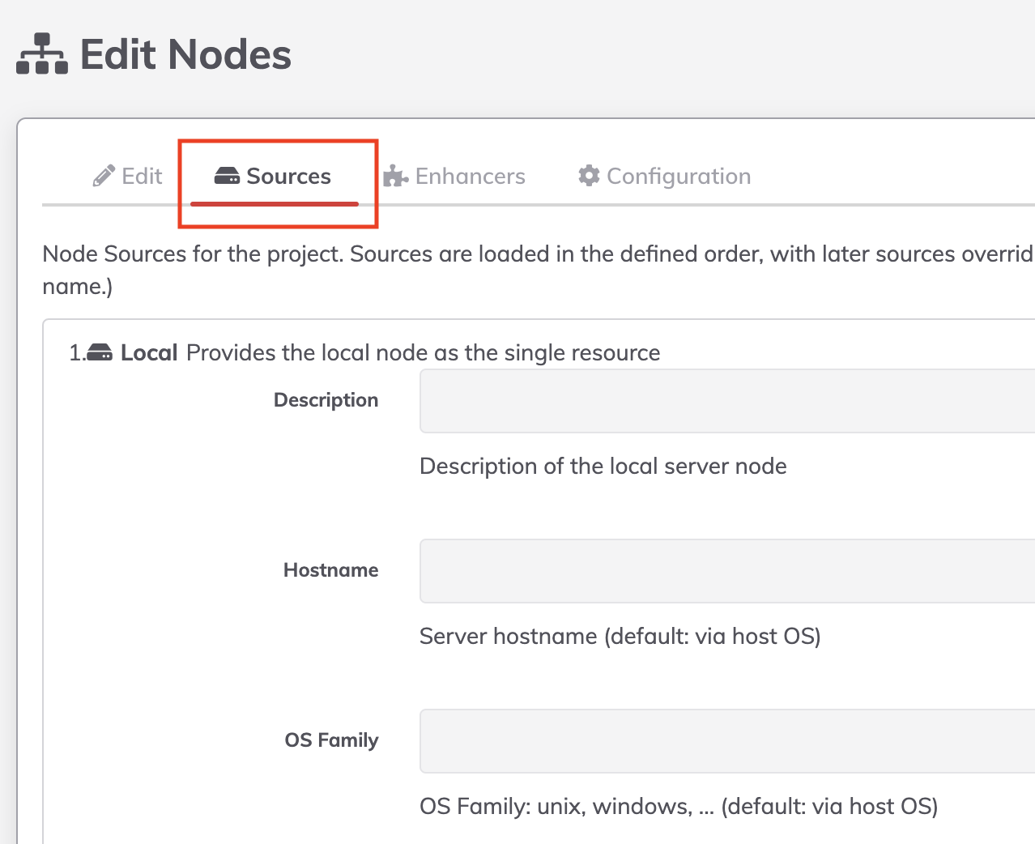The image size is (1035, 844).
Task: Click the gear icon beside Configuration
Action: point(589,176)
